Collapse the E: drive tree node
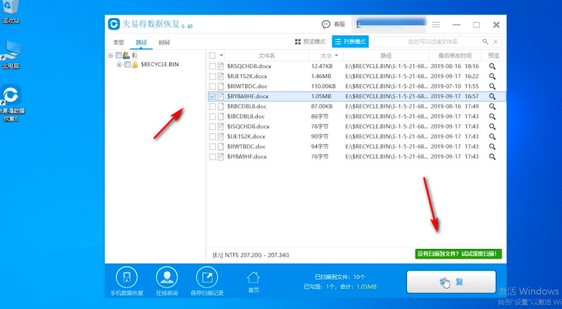The height and width of the screenshot is (309, 562). [111, 56]
